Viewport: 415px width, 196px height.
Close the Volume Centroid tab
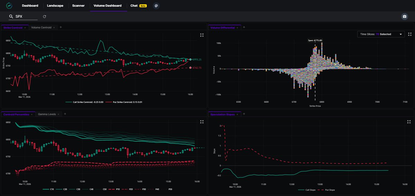pyautogui.click(x=54, y=27)
